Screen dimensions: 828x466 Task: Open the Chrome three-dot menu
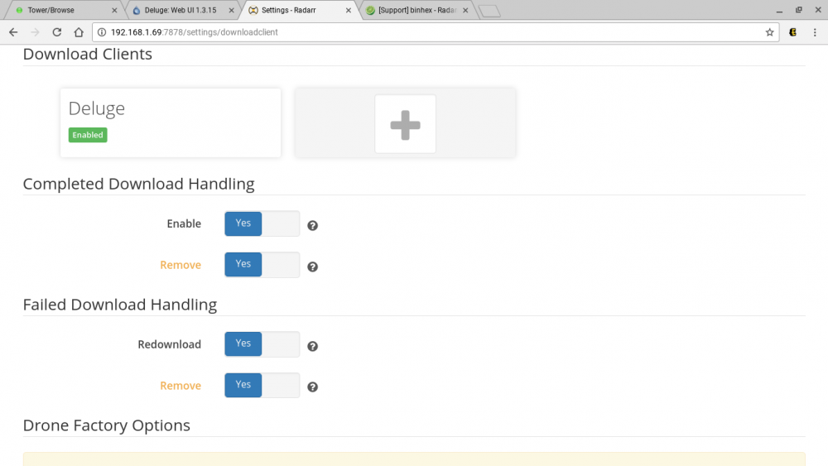pos(815,32)
